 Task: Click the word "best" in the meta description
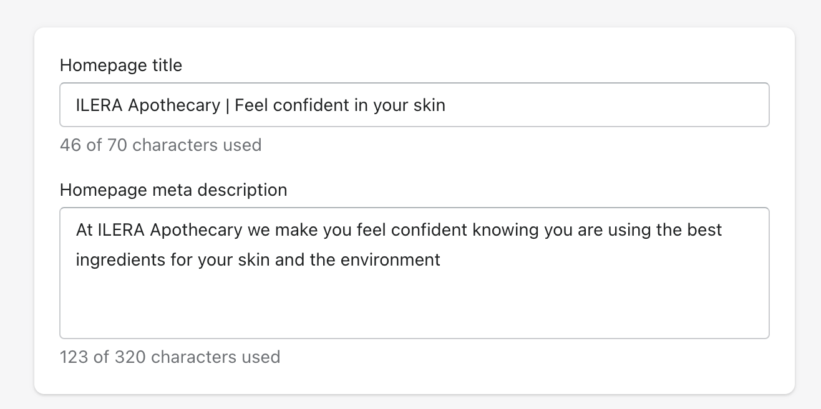[x=704, y=229]
